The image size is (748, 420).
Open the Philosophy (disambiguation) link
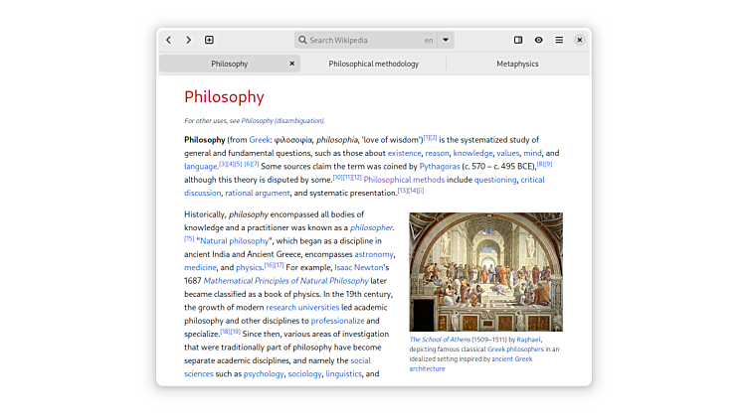(x=282, y=120)
